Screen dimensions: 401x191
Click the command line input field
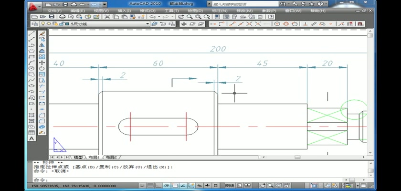[189, 180]
